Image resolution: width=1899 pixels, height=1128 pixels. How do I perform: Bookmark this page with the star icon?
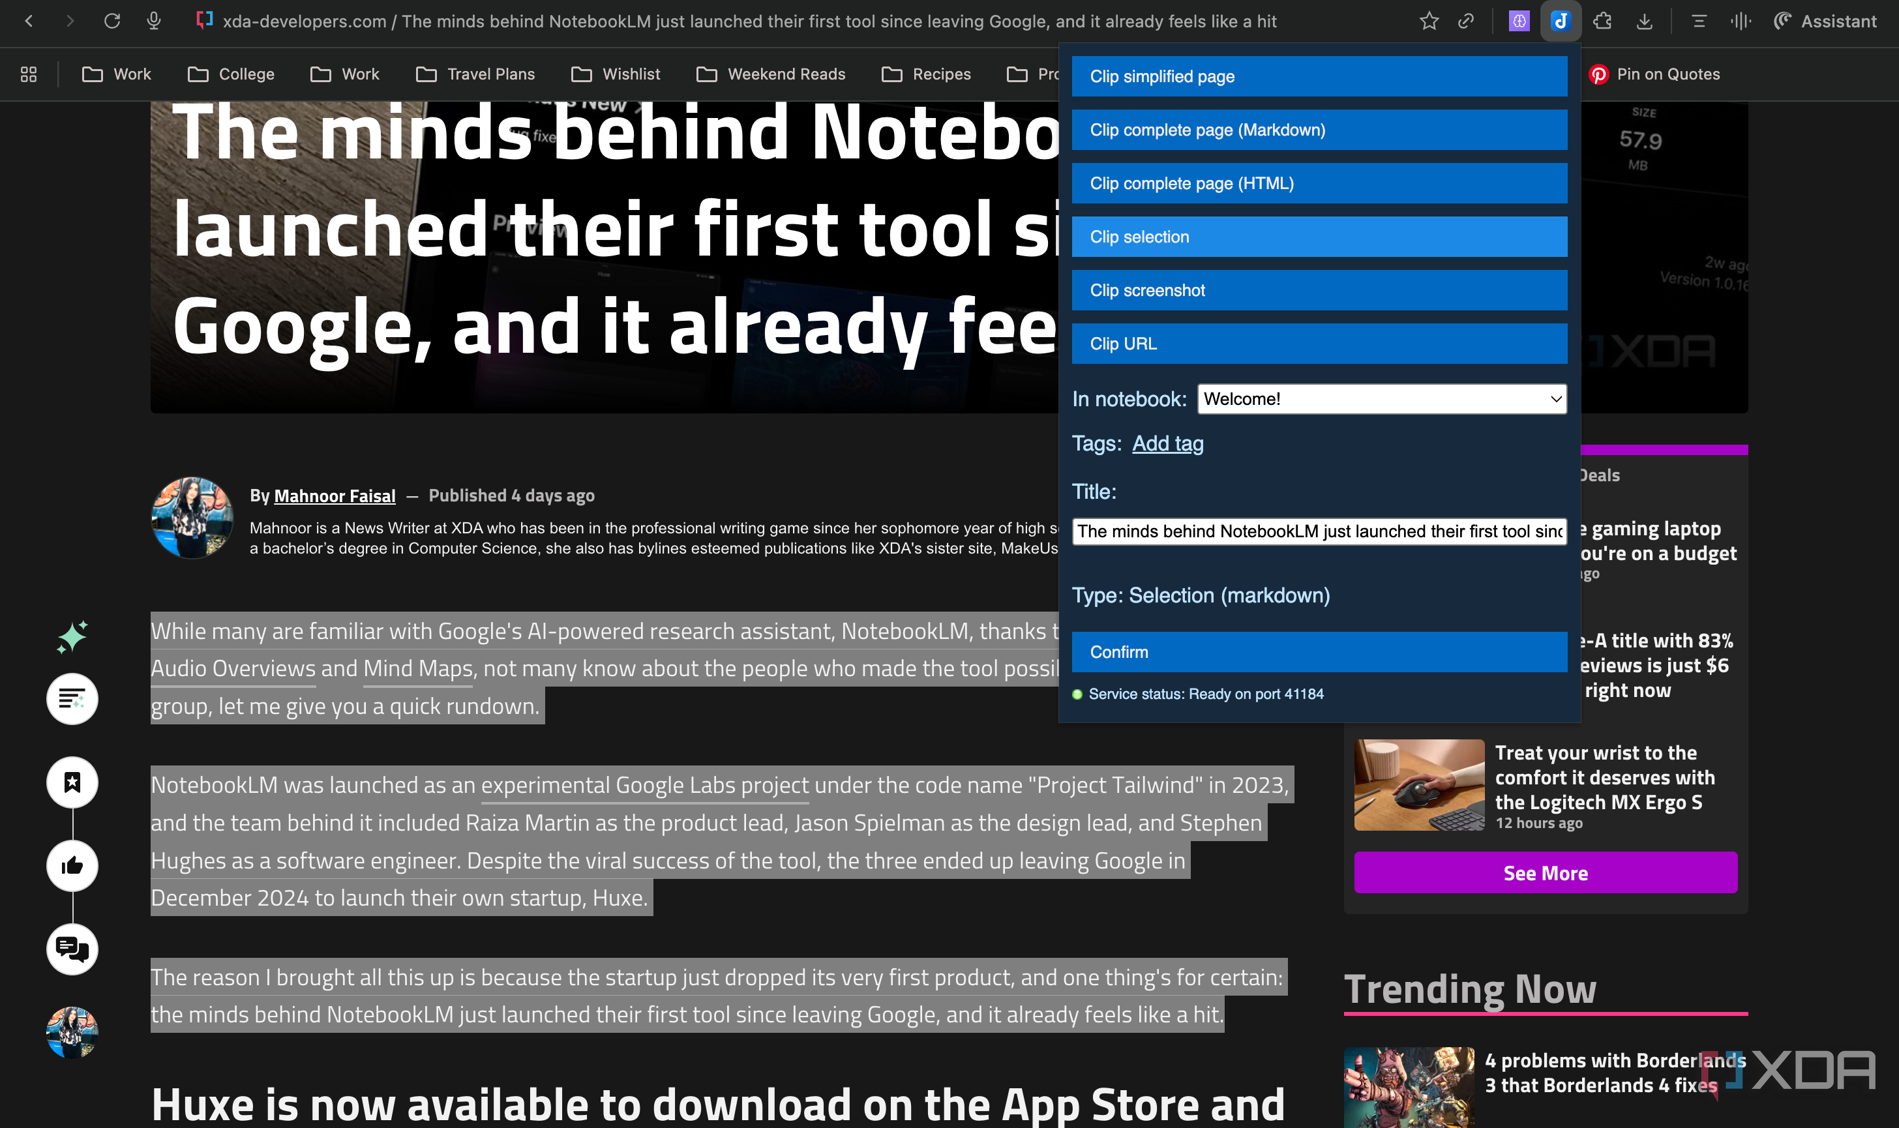pyautogui.click(x=1429, y=22)
